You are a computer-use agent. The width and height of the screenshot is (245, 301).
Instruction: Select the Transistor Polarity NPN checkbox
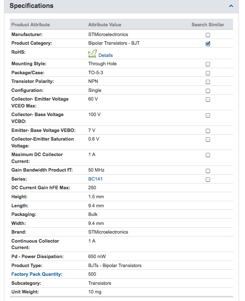208,82
